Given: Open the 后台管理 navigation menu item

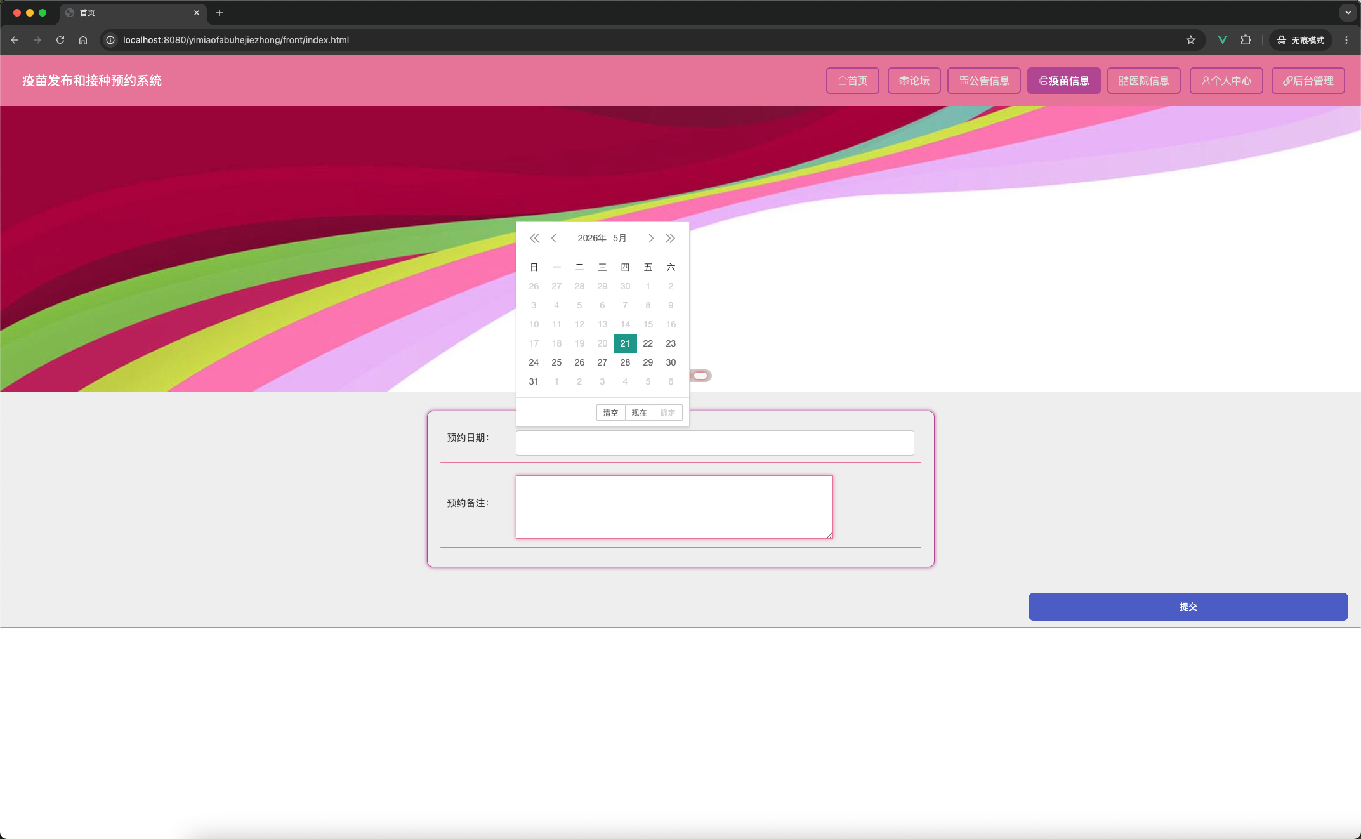Looking at the screenshot, I should pos(1308,81).
